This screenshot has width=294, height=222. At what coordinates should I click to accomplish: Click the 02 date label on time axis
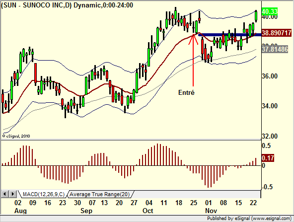[x=18, y=203]
